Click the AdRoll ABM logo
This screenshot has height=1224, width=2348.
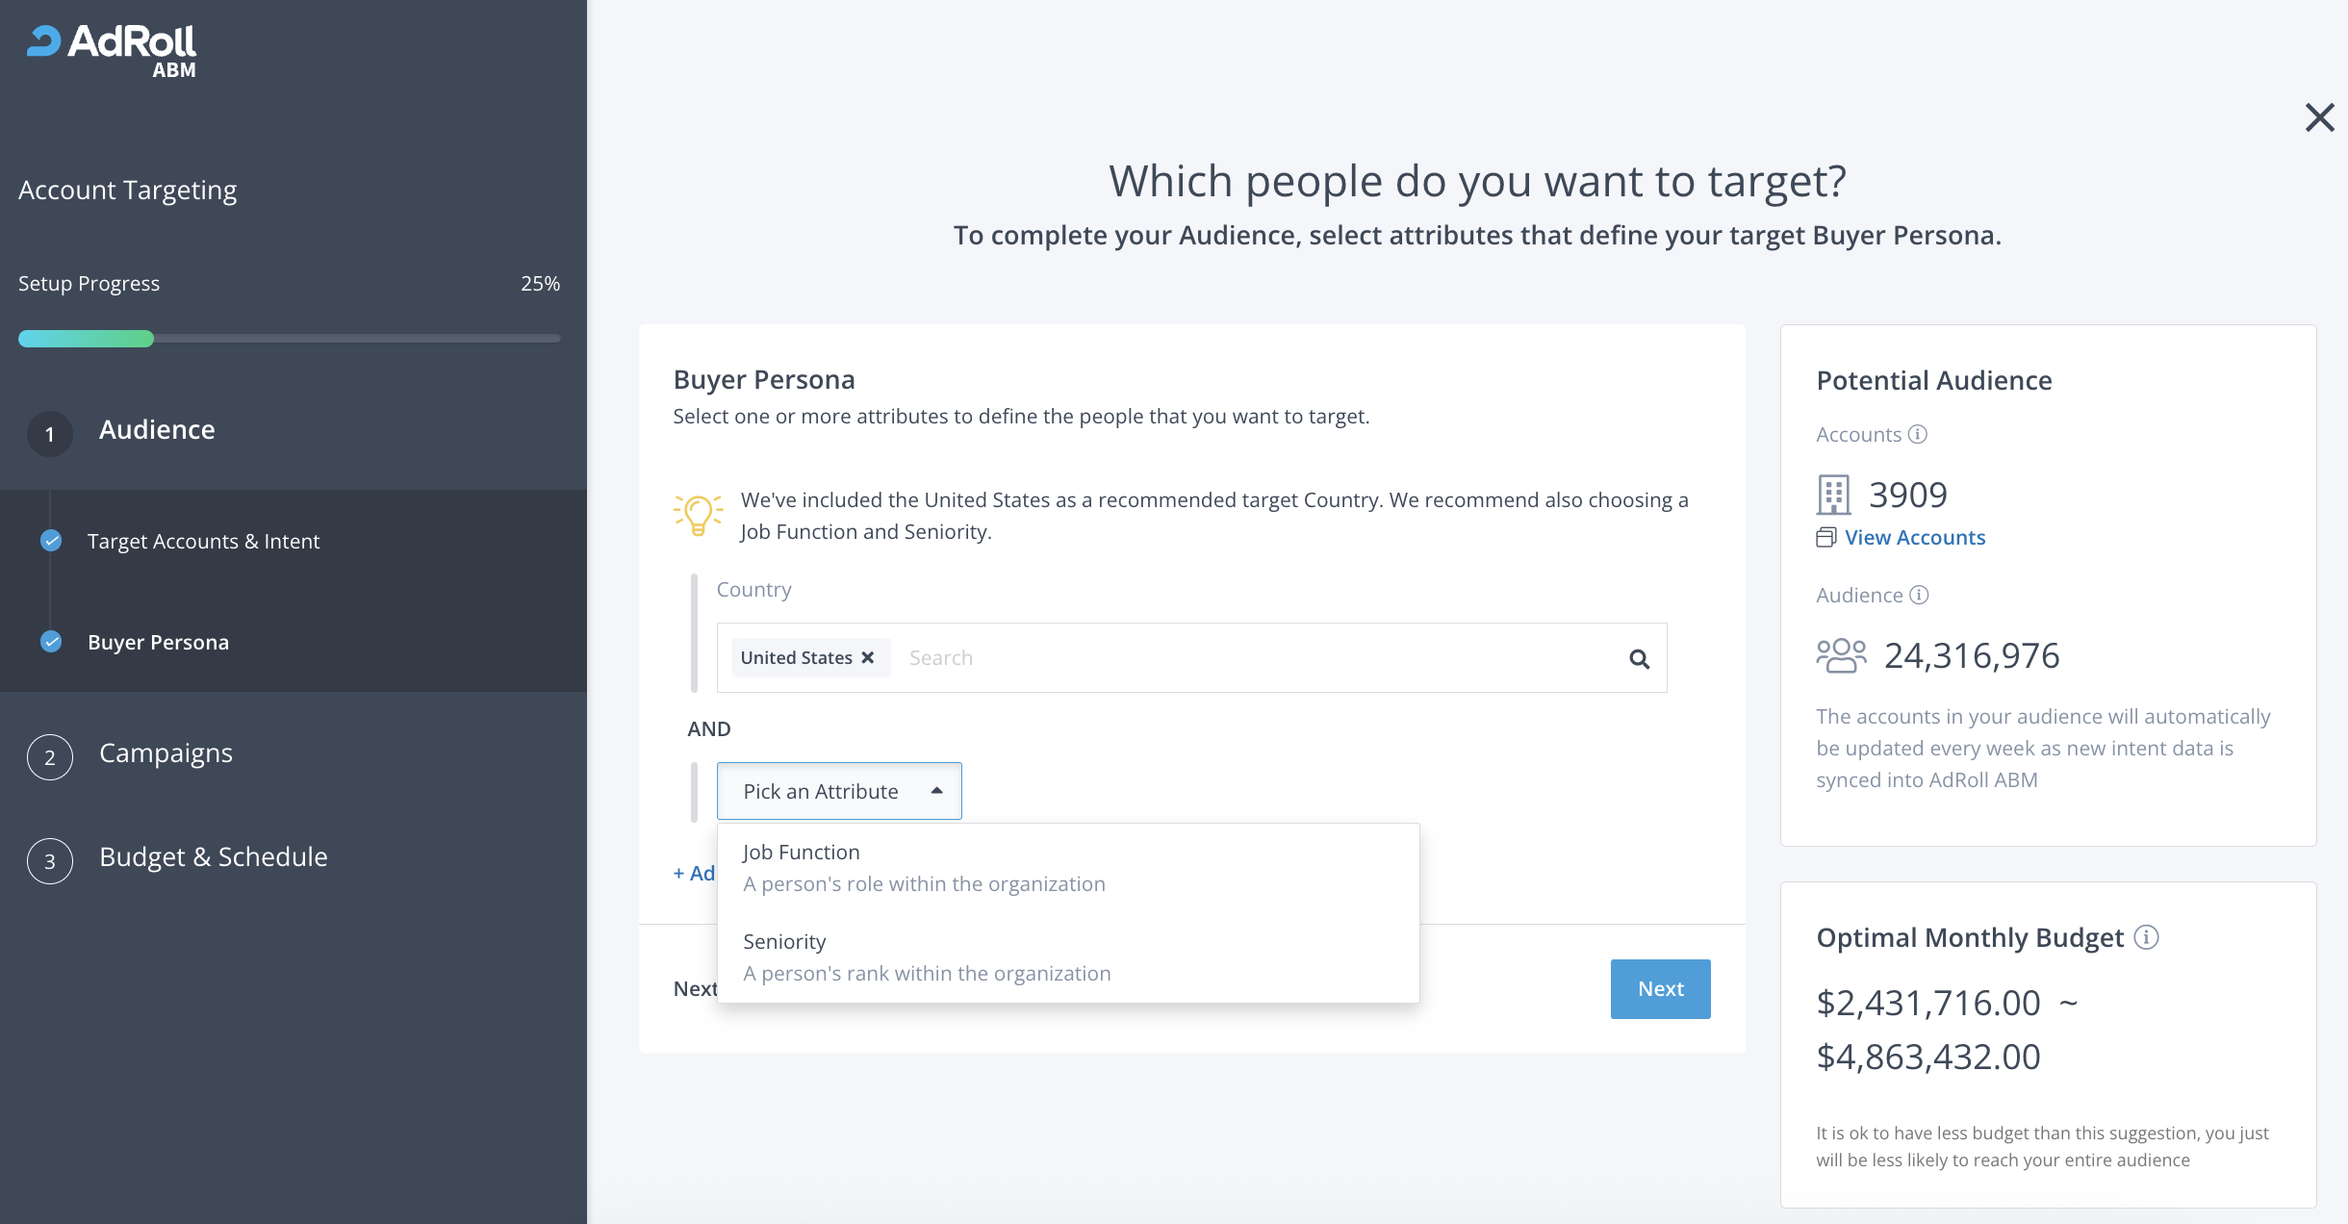pyautogui.click(x=112, y=50)
